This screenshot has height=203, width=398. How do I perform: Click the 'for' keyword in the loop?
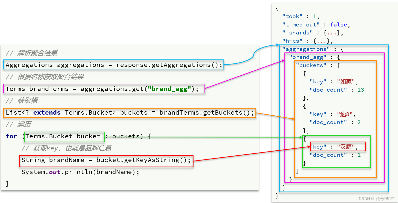point(11,136)
